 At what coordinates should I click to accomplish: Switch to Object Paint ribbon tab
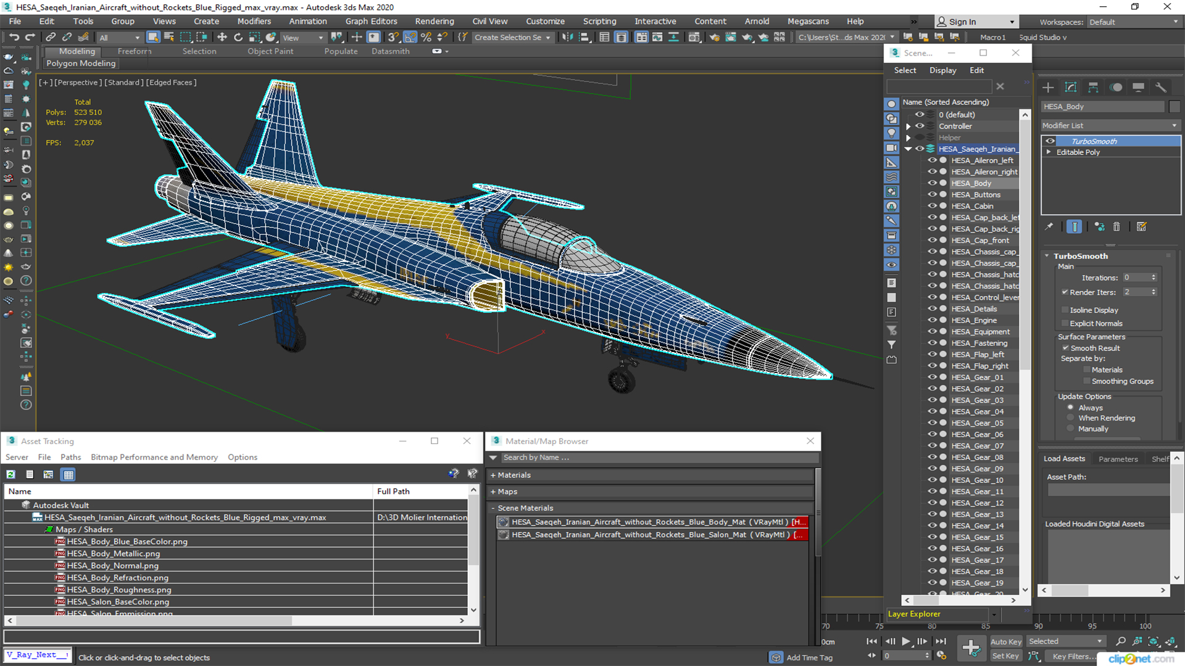(270, 51)
